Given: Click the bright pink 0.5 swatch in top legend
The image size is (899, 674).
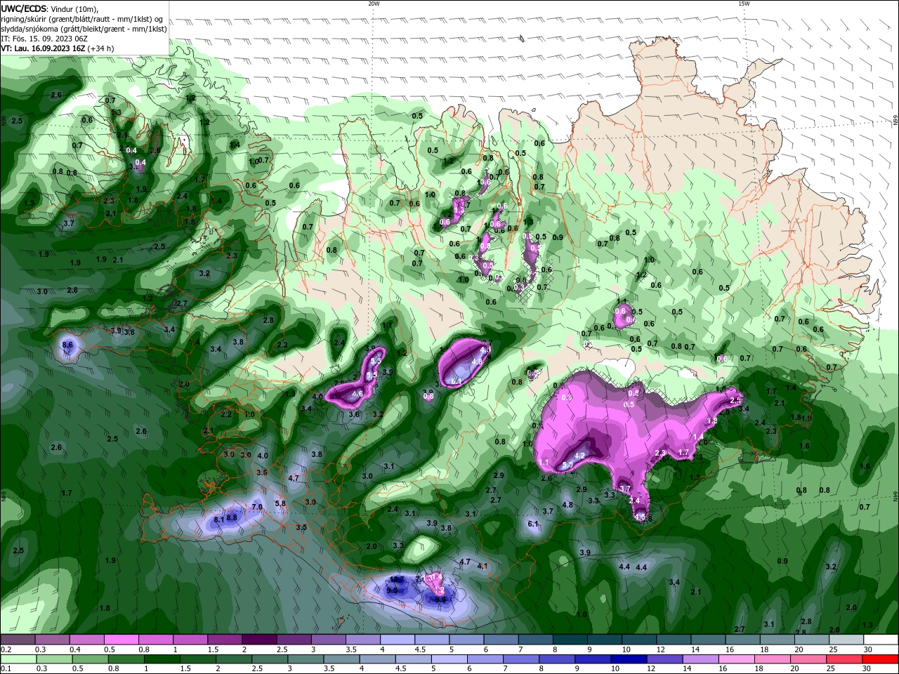Looking at the screenshot, I should pyautogui.click(x=121, y=639).
